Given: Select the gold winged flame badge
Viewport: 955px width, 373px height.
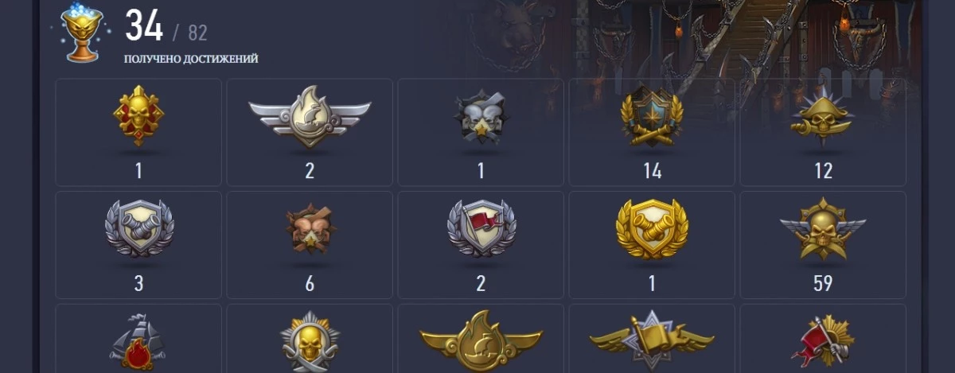Looking at the screenshot, I should (x=481, y=342).
